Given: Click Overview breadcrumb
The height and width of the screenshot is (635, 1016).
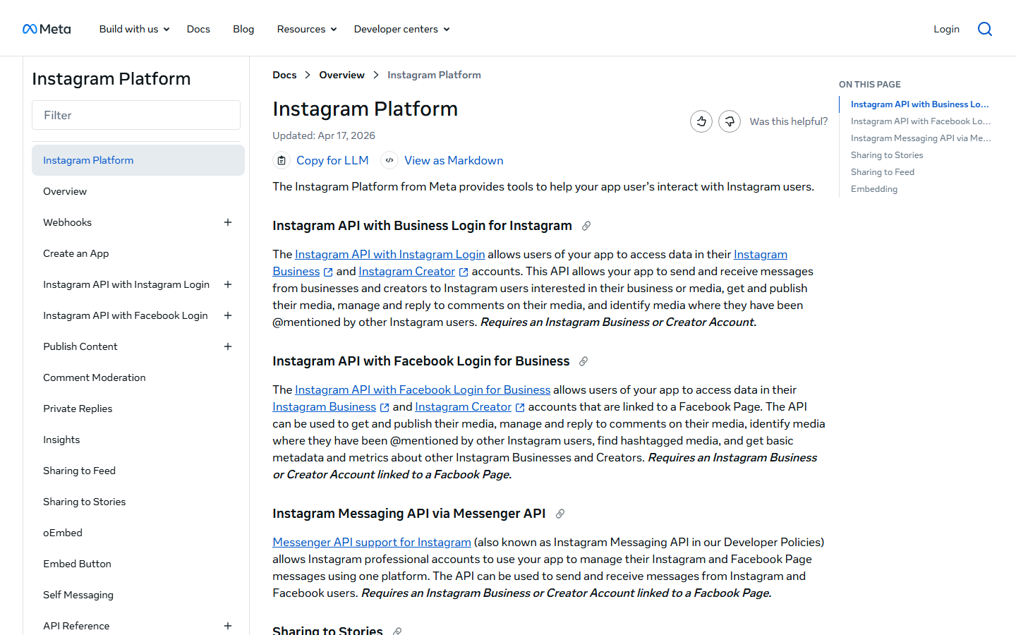Looking at the screenshot, I should click(342, 75).
